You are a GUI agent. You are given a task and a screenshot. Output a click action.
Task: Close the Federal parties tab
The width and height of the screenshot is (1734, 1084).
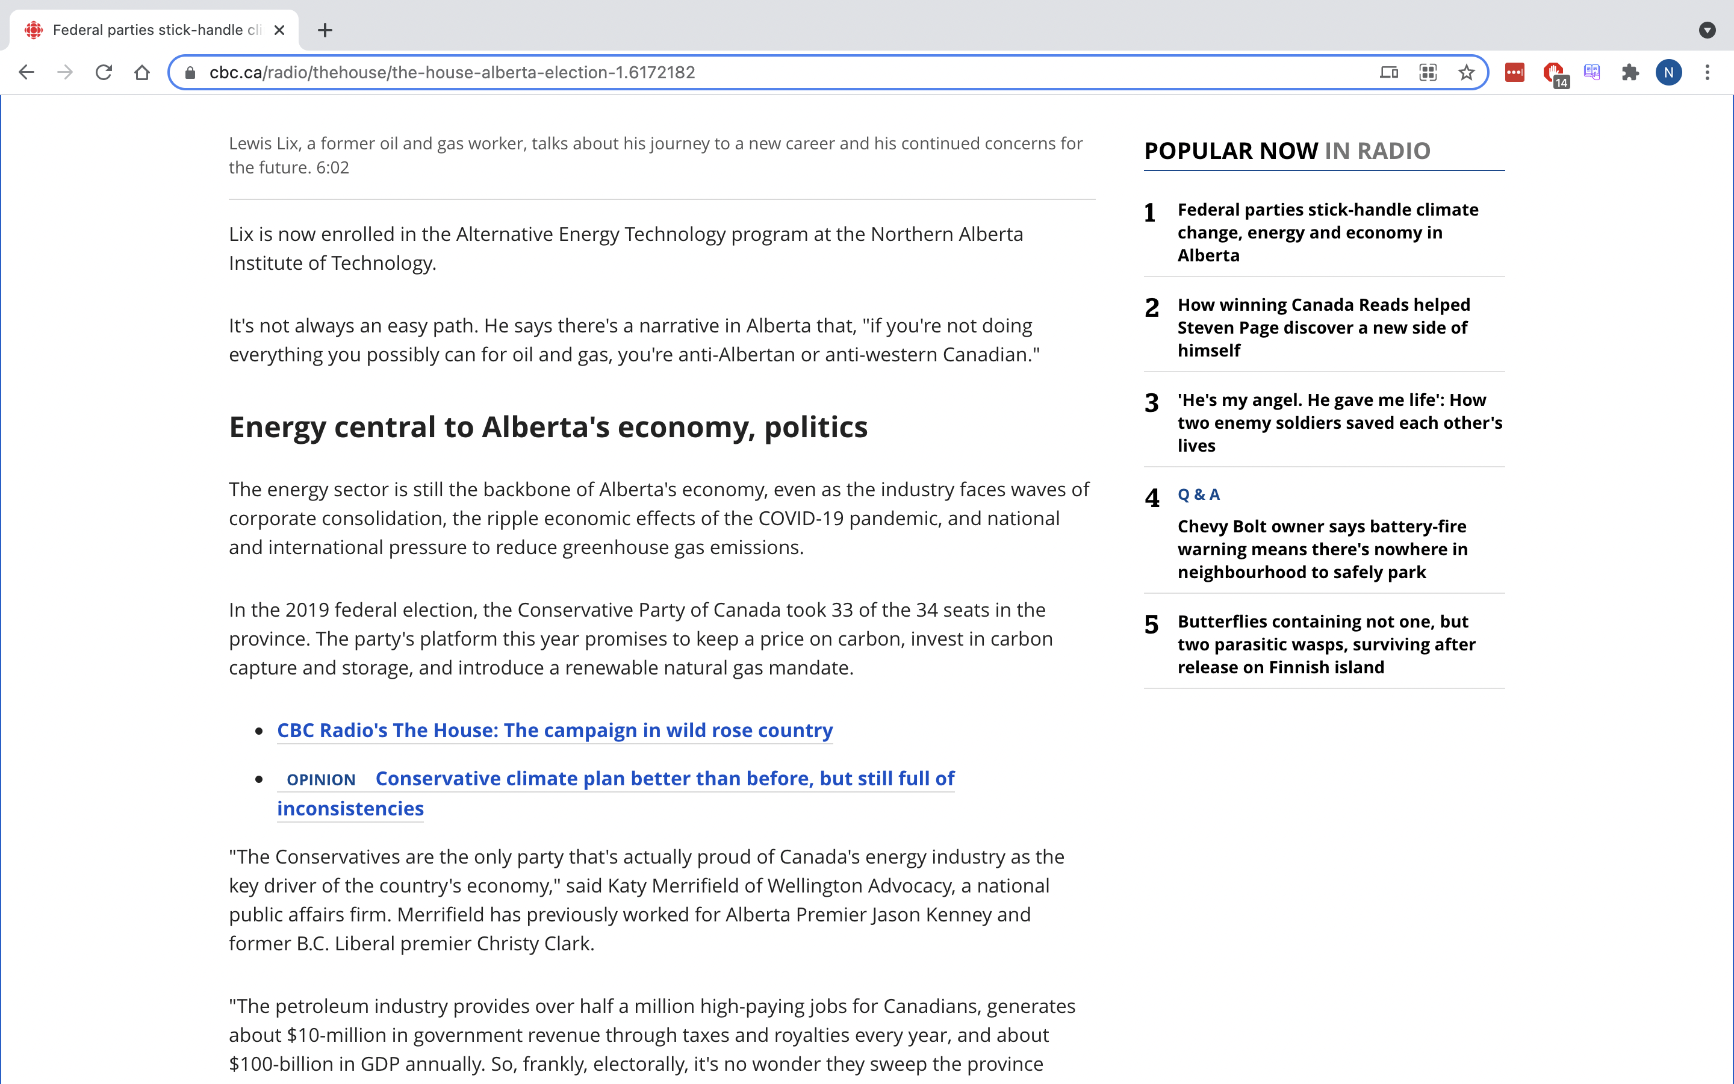click(279, 30)
